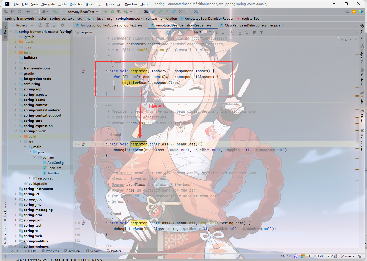Open Search Everywhere magnifier icon
Screen dimensions: 367x261
[x=347, y=12]
